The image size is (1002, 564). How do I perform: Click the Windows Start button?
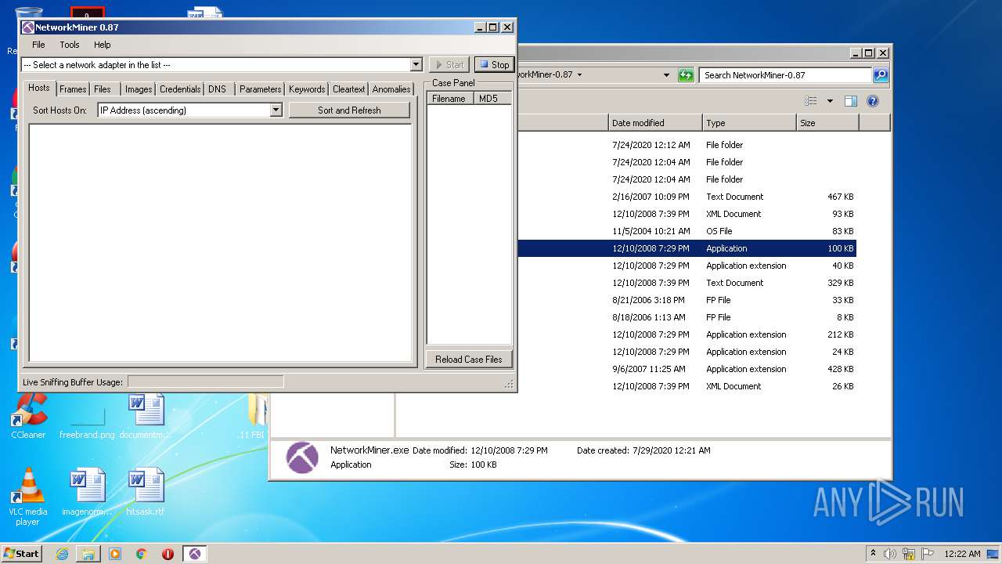tap(22, 553)
